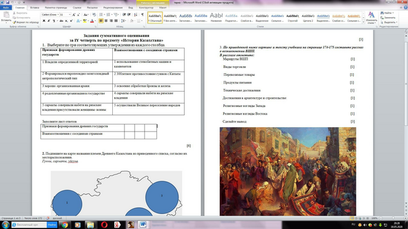Toggle italic formatting in the ribbon
This screenshot has width=408, height=229.
click(x=48, y=21)
